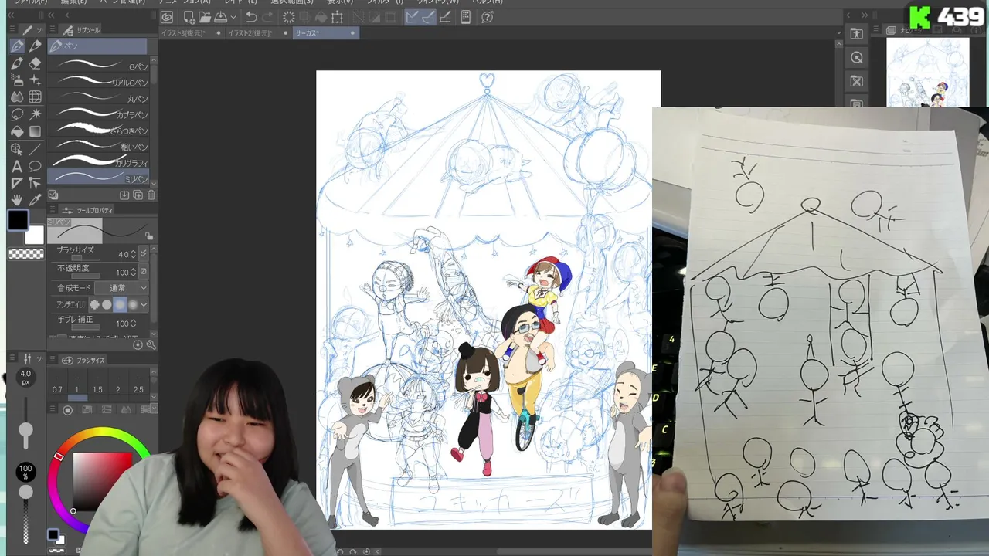Screen dimensions: 989x556
Task: Select the Auto select magic wand tool
Action: 35,114
